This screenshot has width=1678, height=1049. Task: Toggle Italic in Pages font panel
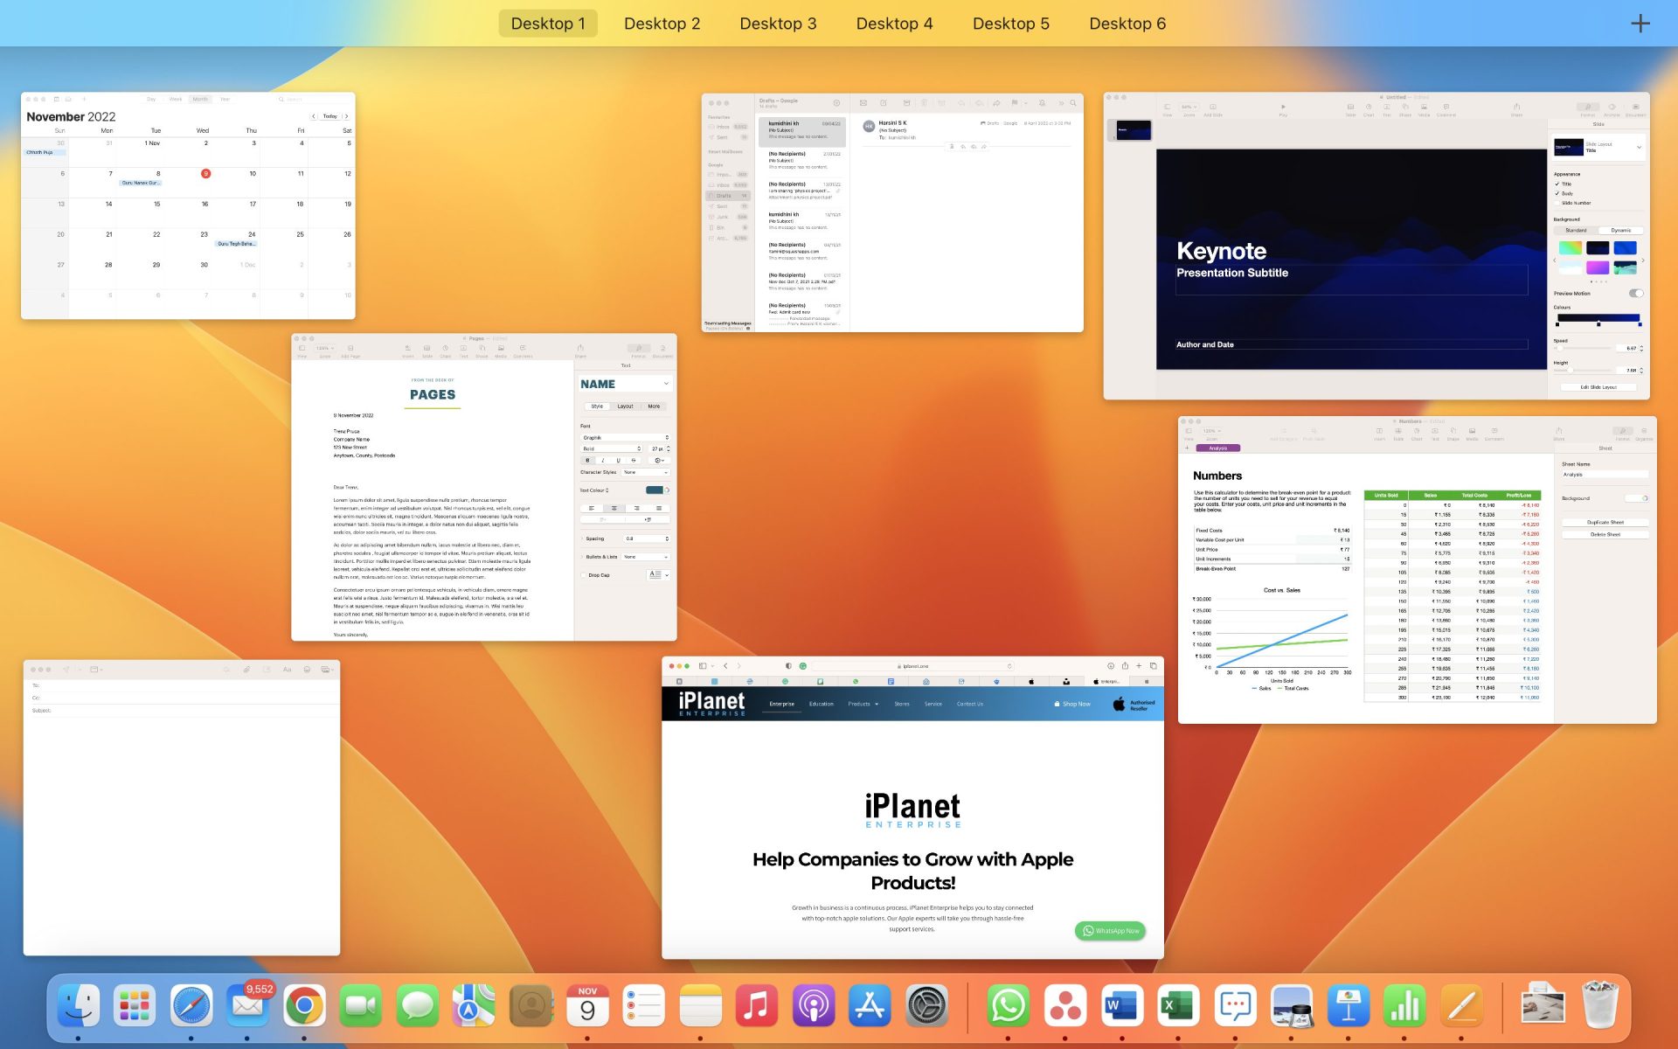602,460
